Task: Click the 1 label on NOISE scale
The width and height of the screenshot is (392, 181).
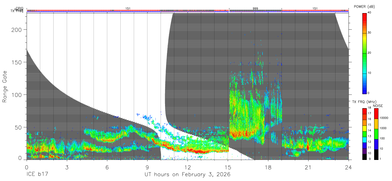Action: click(380, 159)
